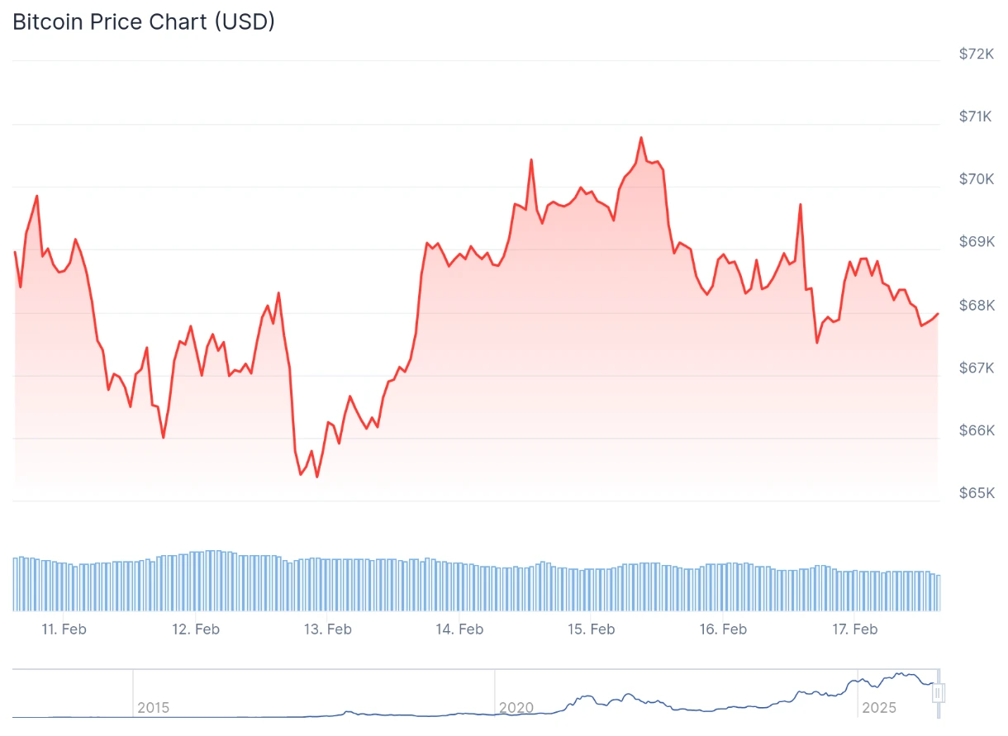This screenshot has width=1008, height=736.
Task: Click the 2025 label in navigator
Action: [x=878, y=708]
